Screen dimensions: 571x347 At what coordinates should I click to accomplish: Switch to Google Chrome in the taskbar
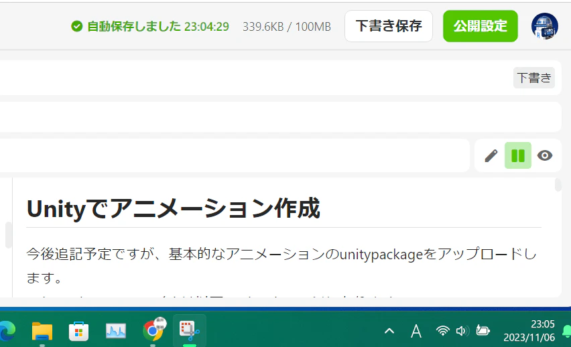154,330
